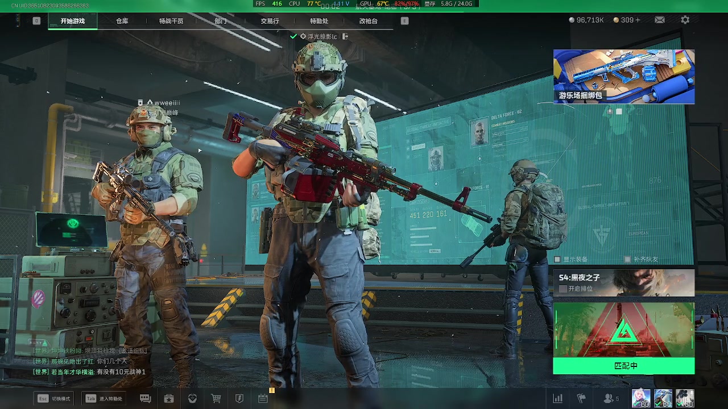Select the rightmost squad member avatar
Image resolution: width=728 pixels, height=409 pixels.
(685, 398)
